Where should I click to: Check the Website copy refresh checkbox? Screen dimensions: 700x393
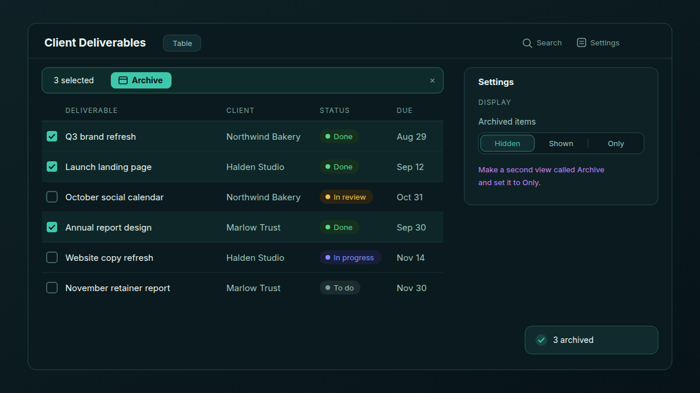[x=52, y=257]
